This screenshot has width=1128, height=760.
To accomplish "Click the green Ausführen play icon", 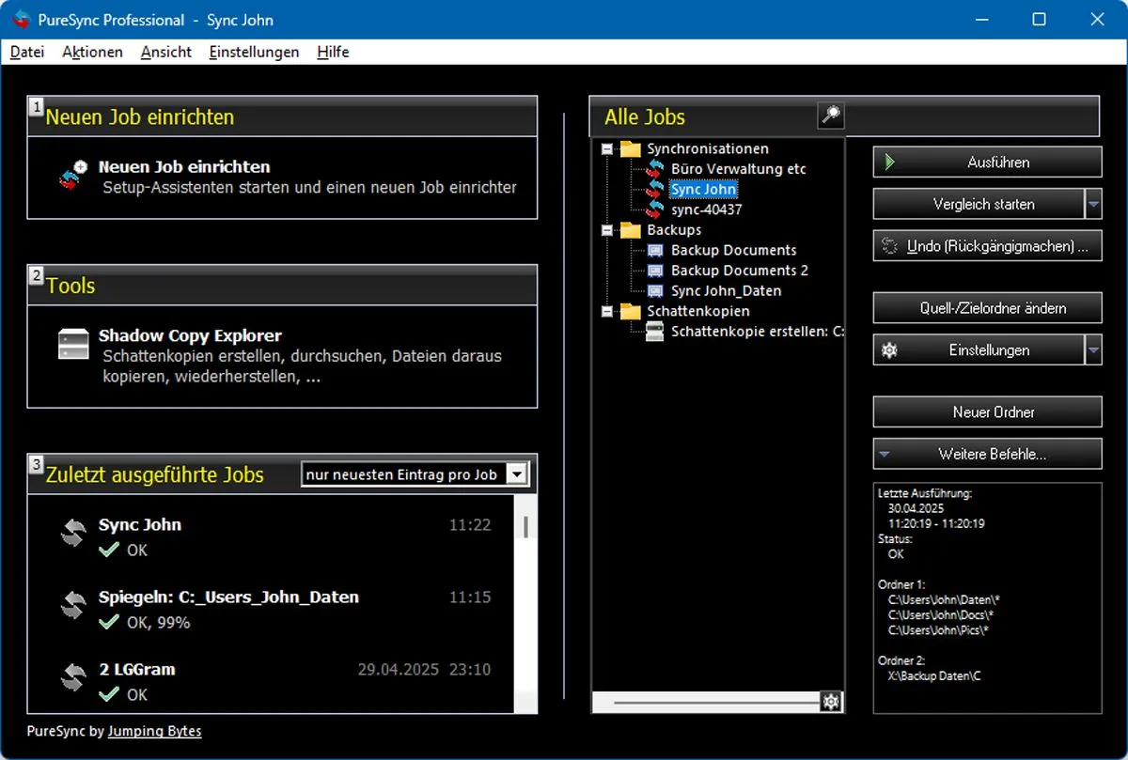I will pos(889,161).
